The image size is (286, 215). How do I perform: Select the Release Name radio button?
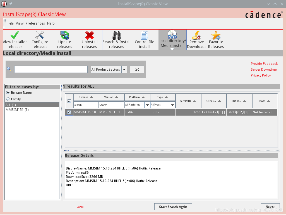8,92
